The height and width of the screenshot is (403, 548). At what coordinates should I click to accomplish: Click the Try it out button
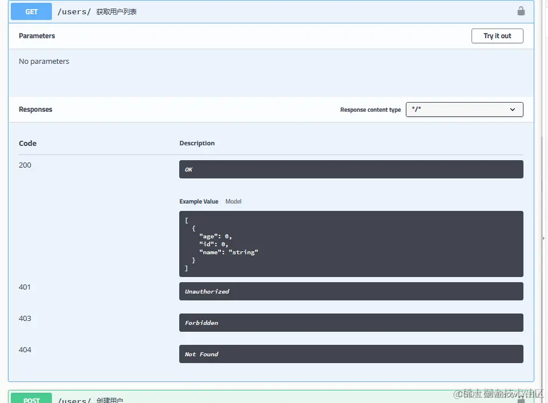(497, 36)
